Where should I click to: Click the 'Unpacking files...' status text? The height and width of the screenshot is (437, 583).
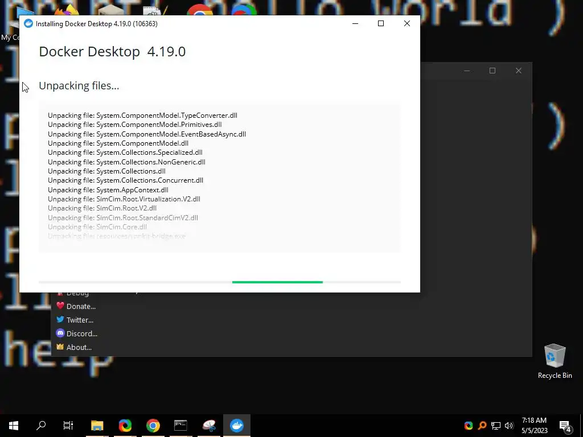(x=79, y=86)
